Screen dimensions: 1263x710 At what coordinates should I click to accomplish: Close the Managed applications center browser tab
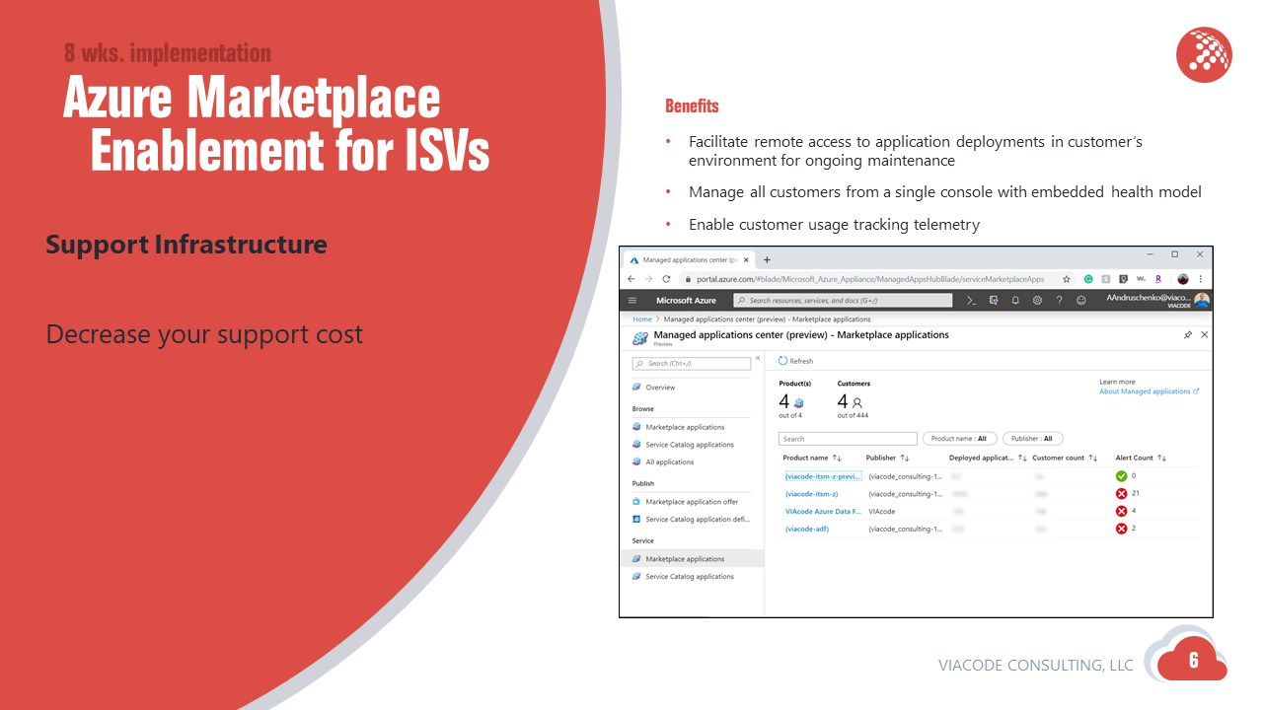746,260
